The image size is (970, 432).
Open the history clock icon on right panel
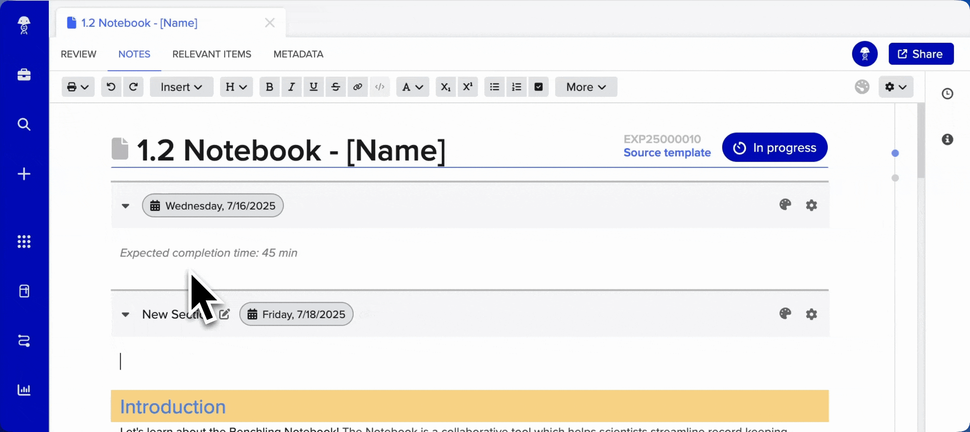tap(947, 94)
